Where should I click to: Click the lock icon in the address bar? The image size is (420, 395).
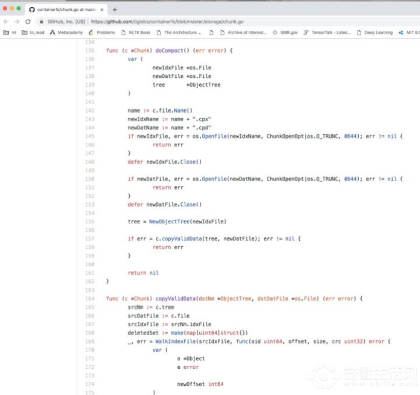tap(41, 22)
